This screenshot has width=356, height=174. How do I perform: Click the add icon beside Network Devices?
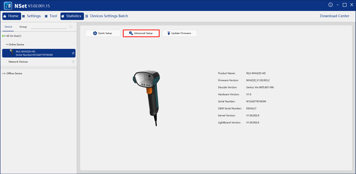(73, 62)
